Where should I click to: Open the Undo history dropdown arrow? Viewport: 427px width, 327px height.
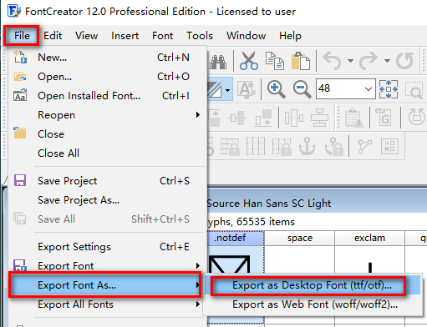[350, 61]
